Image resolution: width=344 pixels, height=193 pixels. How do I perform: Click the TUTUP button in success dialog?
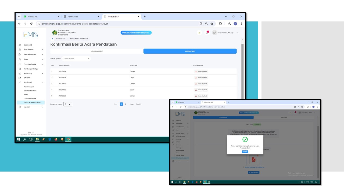tap(245, 152)
